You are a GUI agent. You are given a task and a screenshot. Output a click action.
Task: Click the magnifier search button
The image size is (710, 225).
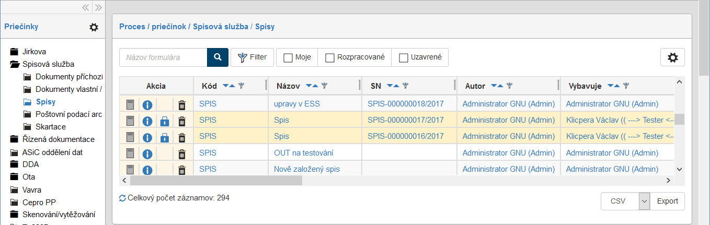(217, 57)
